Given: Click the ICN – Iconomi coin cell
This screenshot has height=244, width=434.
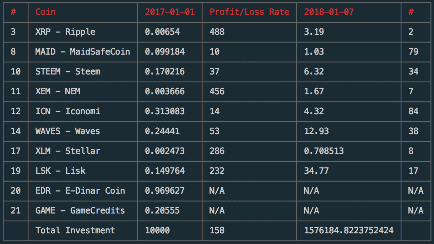Looking at the screenshot, I should click(x=68, y=111).
